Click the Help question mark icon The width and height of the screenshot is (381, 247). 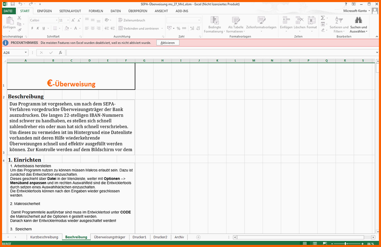coord(346,4)
